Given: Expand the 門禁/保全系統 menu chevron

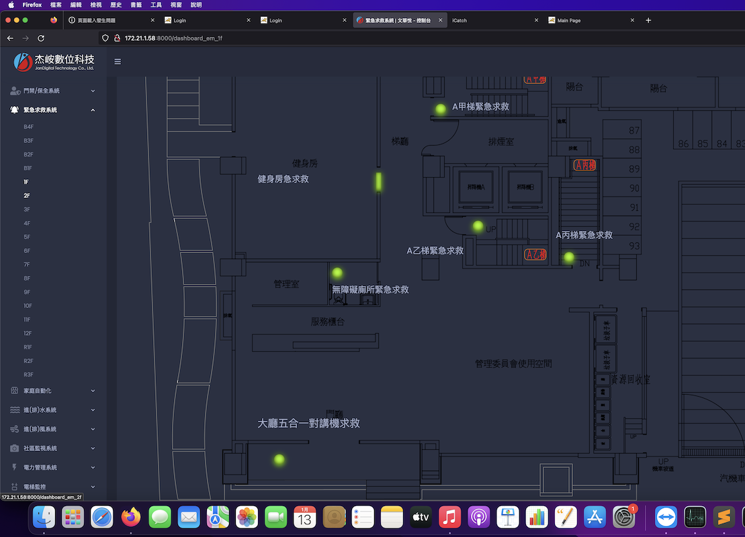Looking at the screenshot, I should point(93,91).
